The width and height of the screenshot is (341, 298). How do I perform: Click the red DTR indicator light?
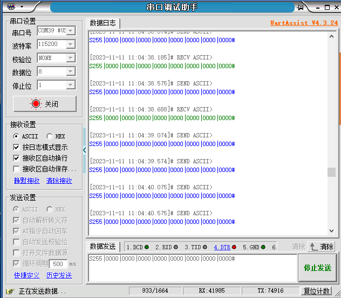pyautogui.click(x=234, y=247)
